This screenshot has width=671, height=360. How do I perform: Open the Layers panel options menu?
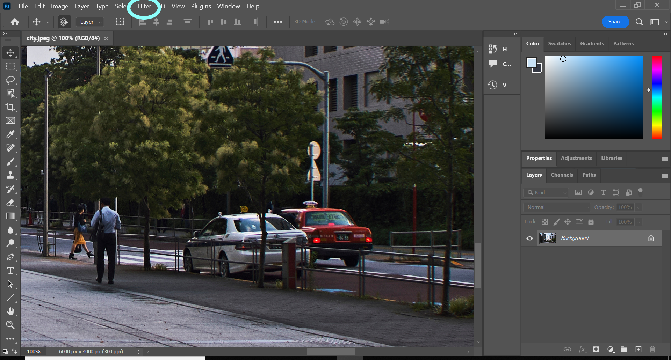(x=665, y=176)
